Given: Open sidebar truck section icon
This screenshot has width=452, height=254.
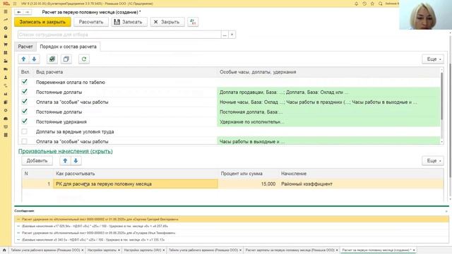Looking at the screenshot, I should pyautogui.click(x=6, y=69).
